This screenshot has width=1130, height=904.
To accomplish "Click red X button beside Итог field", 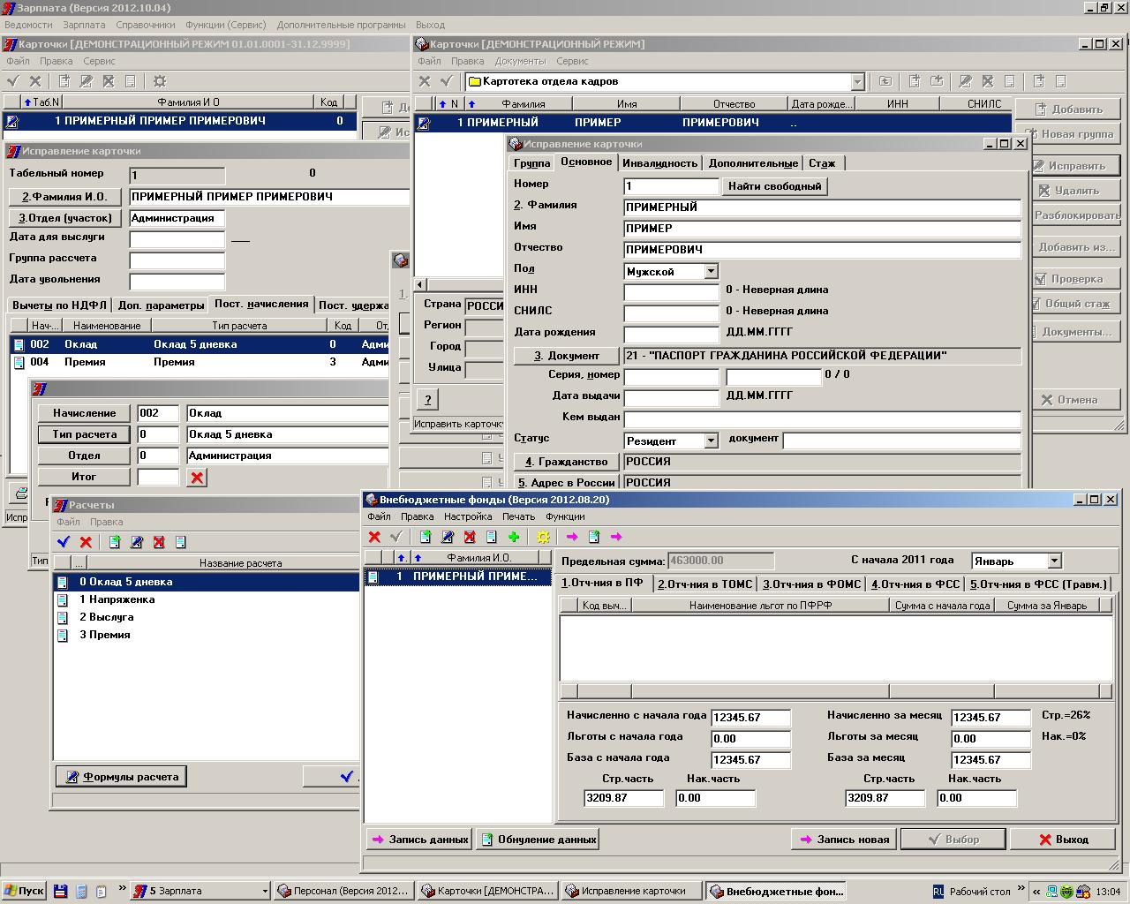I will point(197,478).
